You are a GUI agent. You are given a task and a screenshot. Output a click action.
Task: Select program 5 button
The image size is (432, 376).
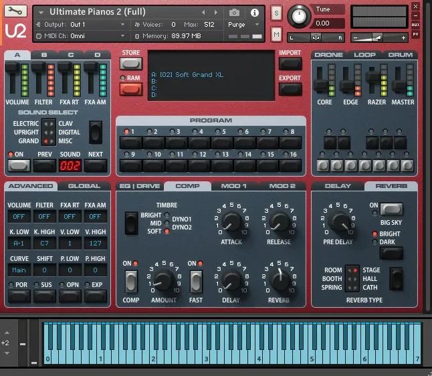coord(222,143)
